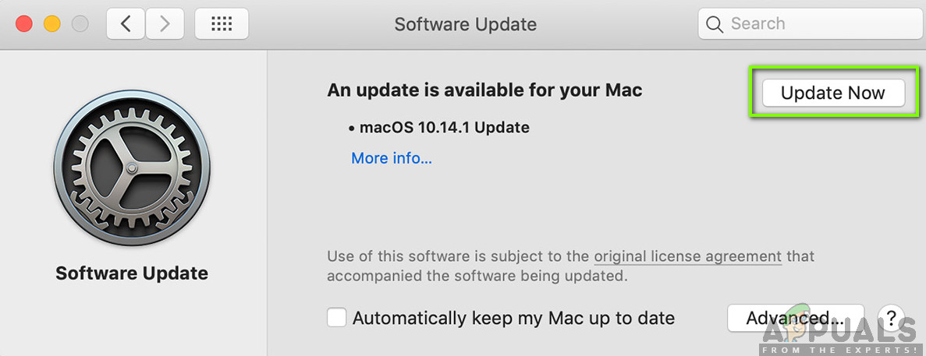Click the 'An update is available' heading

tap(484, 90)
